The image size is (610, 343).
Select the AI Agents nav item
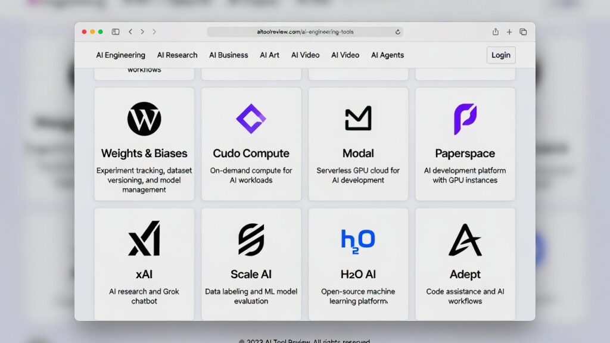[x=387, y=55]
